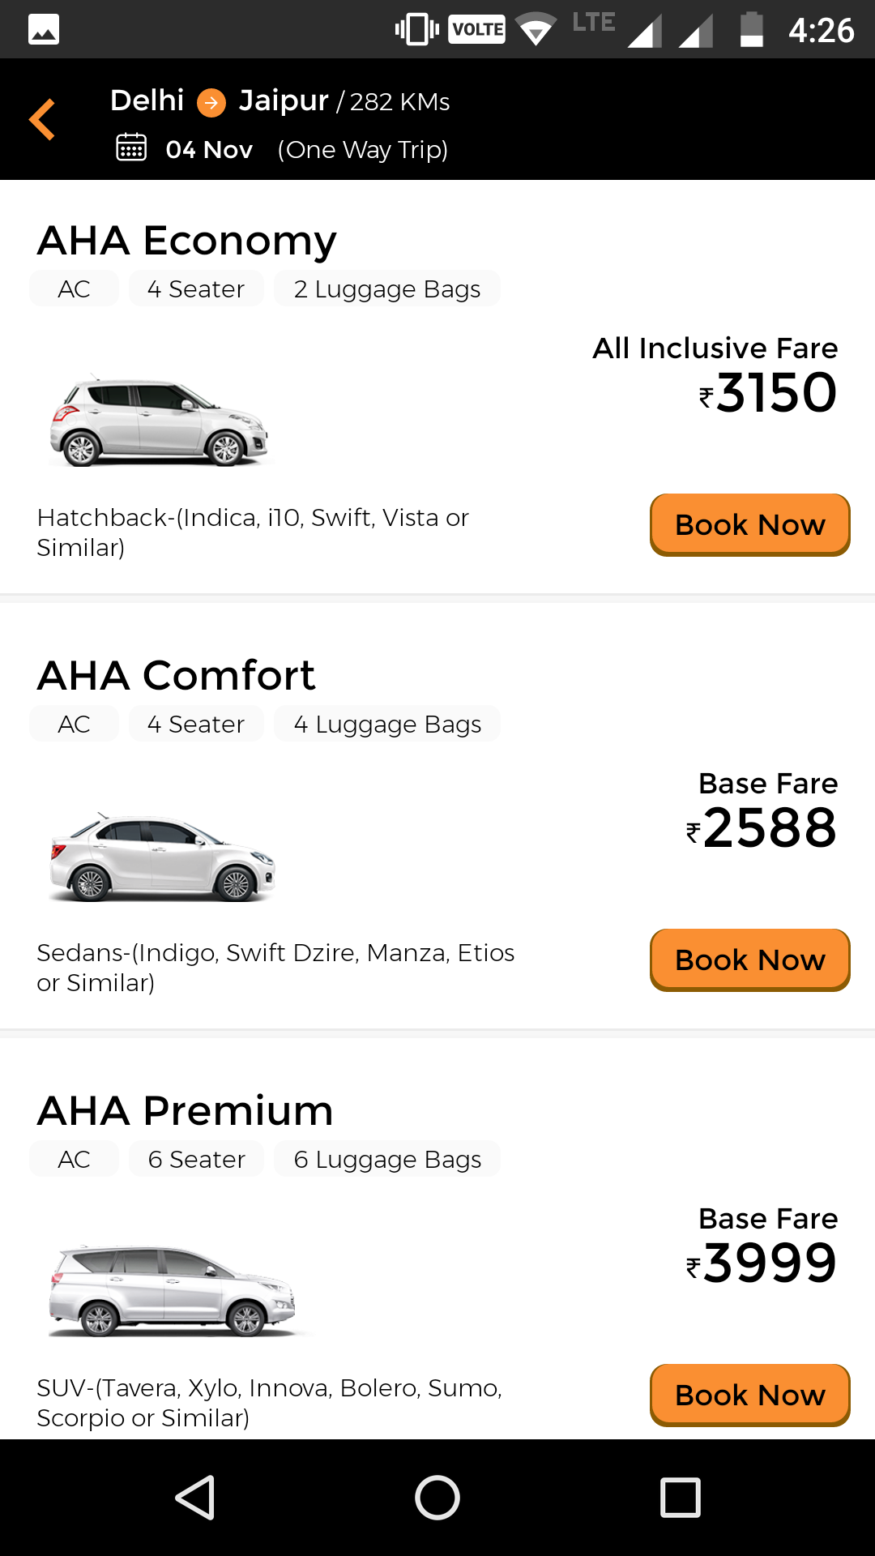Tap the ₹3150 All Inclusive Fare
The height and width of the screenshot is (1556, 875).
coord(767,393)
